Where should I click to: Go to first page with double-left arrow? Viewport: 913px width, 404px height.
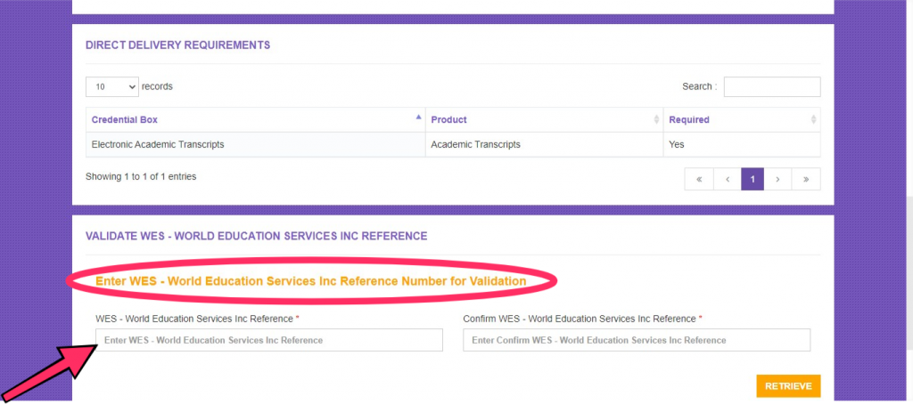[x=698, y=179]
